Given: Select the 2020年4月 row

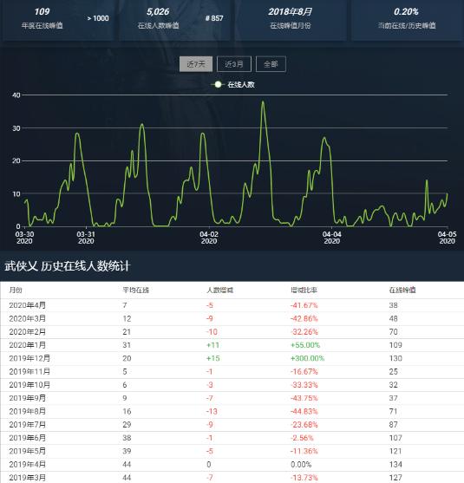Looking at the screenshot, I should tap(232, 305).
